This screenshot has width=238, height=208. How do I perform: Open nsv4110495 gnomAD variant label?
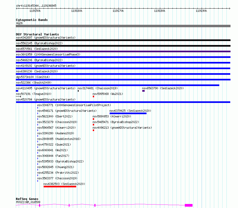(x=46, y=88)
